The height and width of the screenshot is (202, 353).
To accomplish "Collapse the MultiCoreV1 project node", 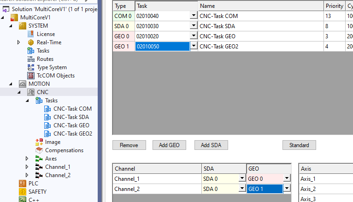I will click(x=2, y=18).
